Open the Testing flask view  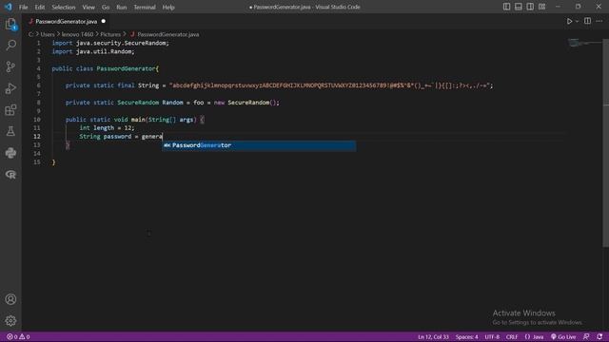point(10,131)
